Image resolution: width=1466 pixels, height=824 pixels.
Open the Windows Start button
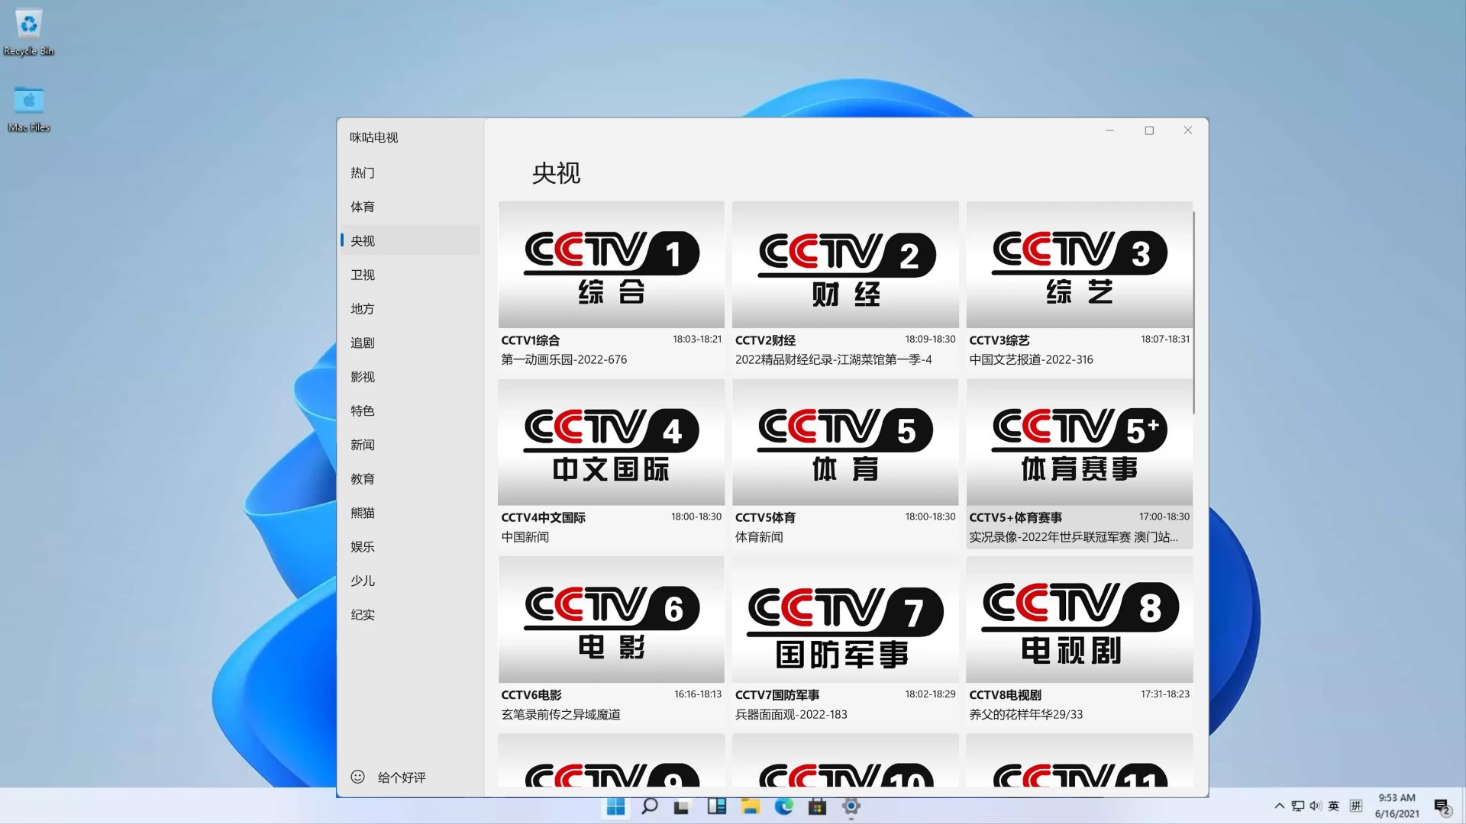point(615,806)
